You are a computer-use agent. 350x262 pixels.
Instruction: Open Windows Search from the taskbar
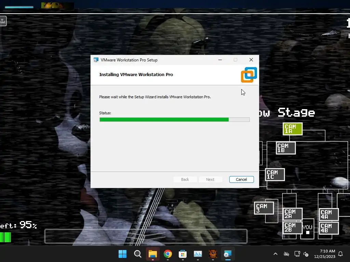138,254
